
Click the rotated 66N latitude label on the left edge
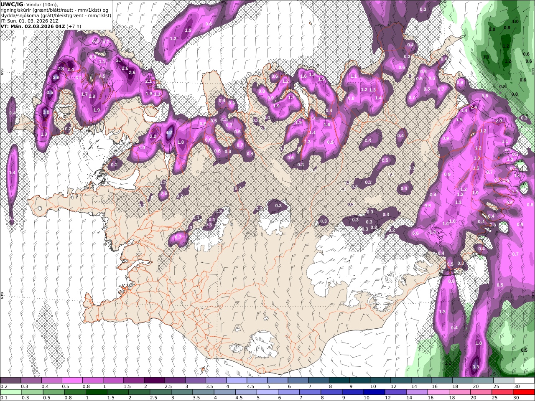[x=2, y=72]
